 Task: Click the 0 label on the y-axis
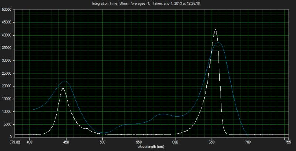coord(13,137)
